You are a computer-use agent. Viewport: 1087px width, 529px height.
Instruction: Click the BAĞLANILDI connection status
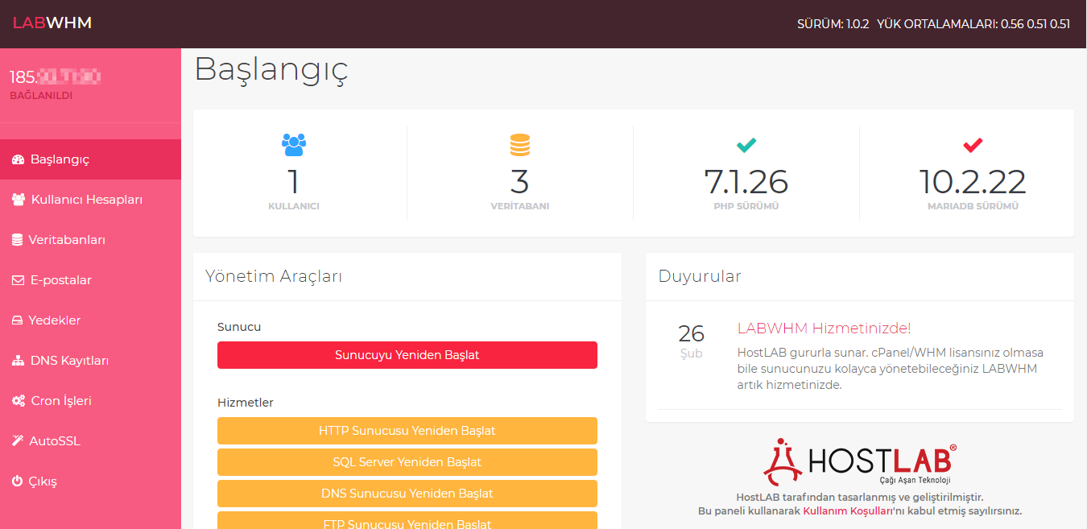pyautogui.click(x=41, y=95)
